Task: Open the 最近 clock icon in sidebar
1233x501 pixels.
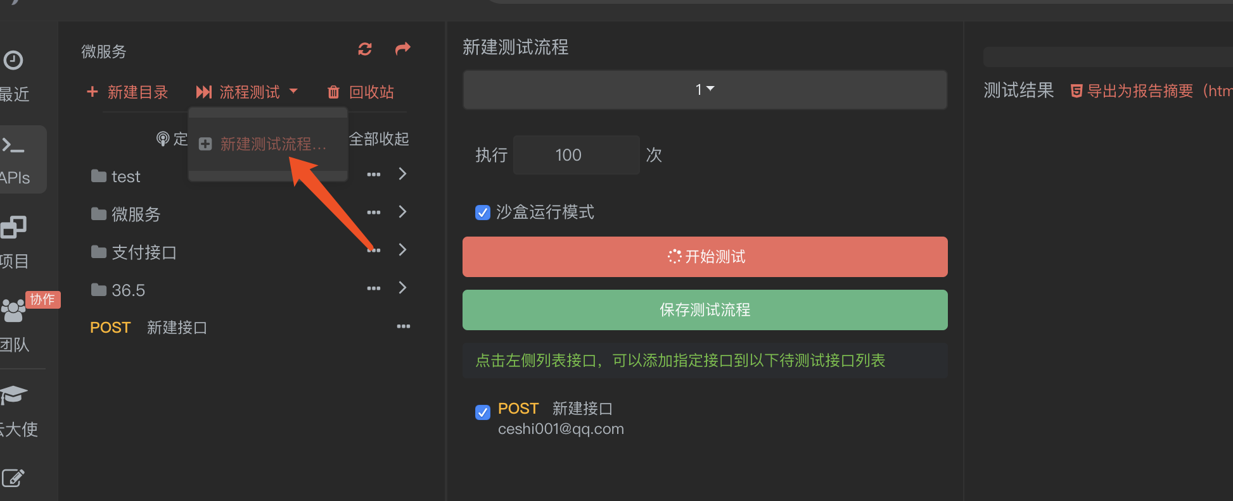Action: 13,60
